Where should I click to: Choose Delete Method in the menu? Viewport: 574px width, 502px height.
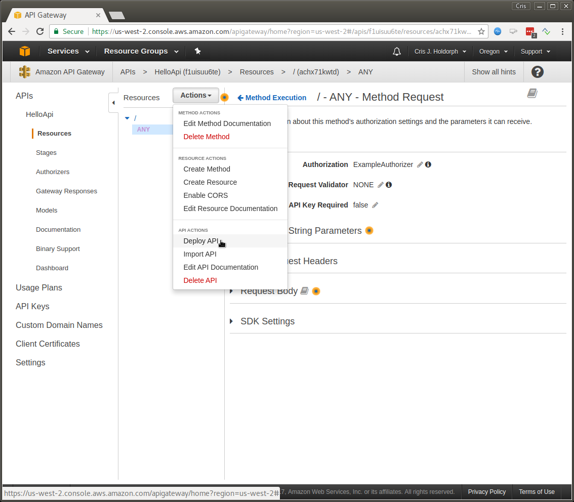pyautogui.click(x=230, y=137)
